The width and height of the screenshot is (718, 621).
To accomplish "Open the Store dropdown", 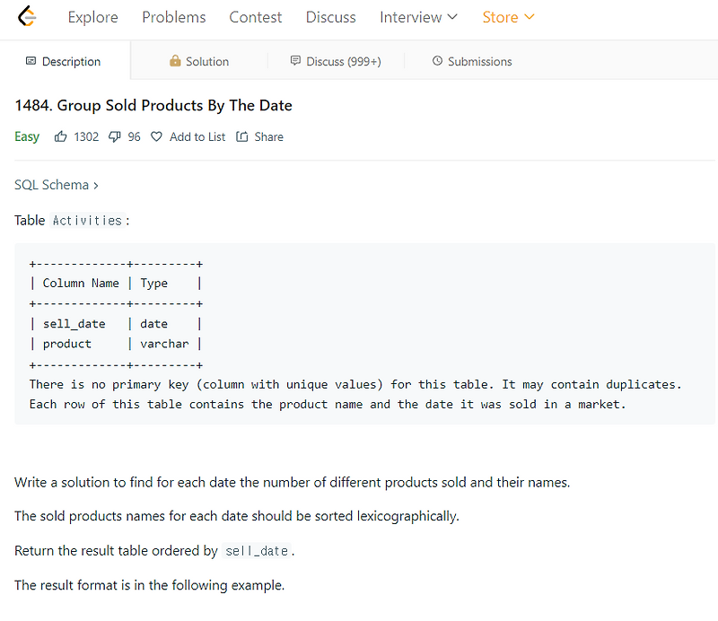I will coord(508,17).
